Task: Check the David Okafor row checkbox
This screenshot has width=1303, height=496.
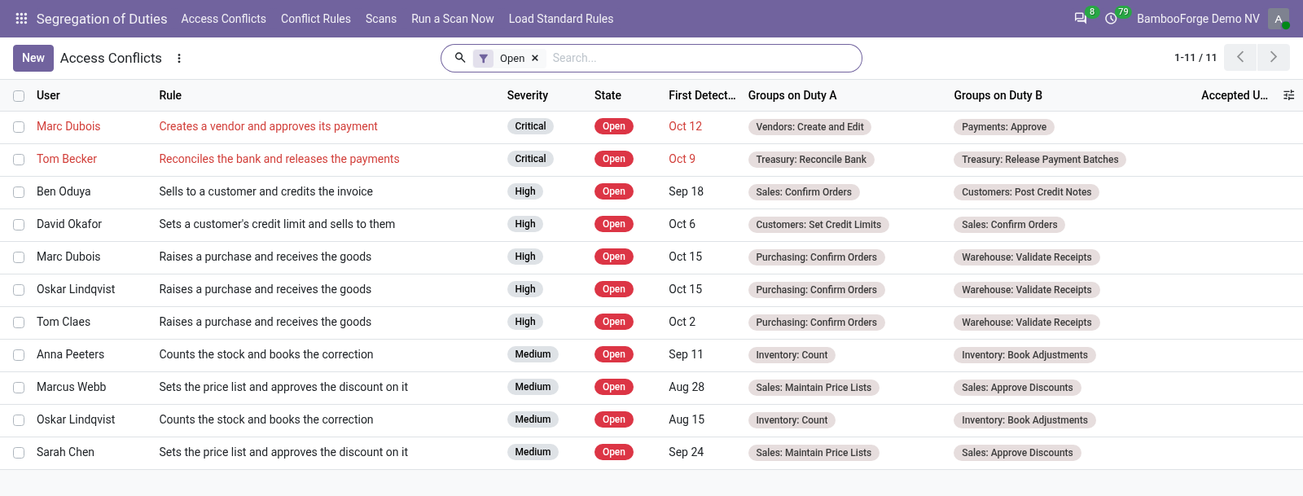Action: (x=19, y=225)
